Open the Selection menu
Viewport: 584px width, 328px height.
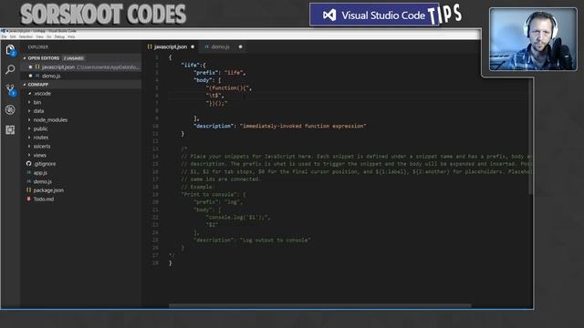point(26,36)
